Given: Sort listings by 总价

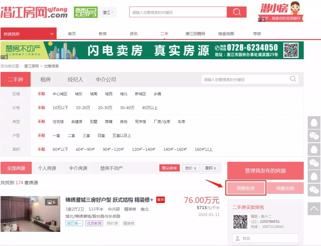Looking at the screenshot, I should (191, 168).
